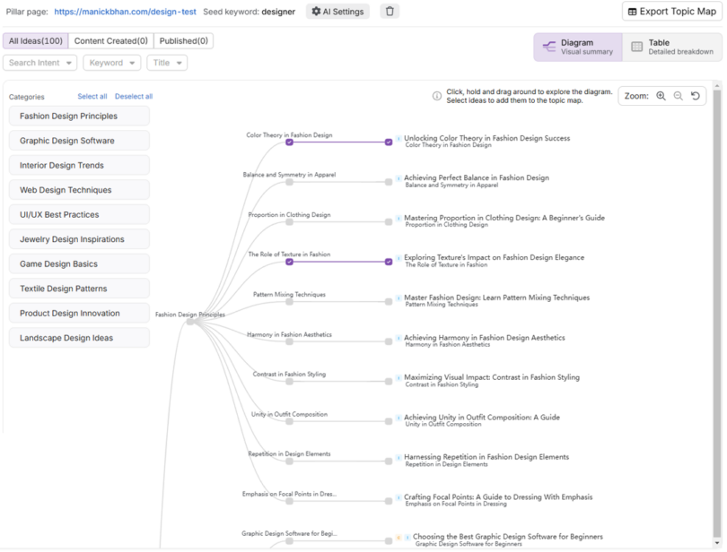Open the Title filter dropdown
Screen dimensions: 727x552
(x=166, y=62)
